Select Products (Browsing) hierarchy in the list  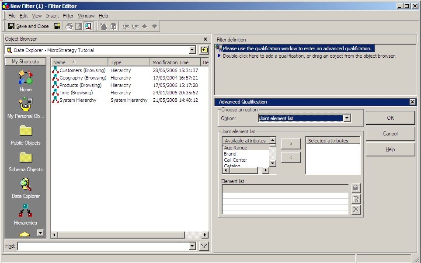[80, 85]
